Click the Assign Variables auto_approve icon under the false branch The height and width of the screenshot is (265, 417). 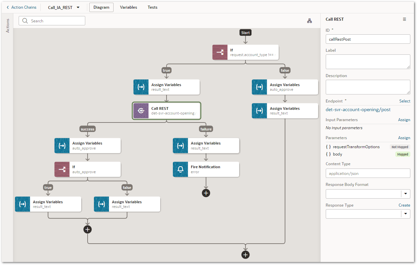tap(259, 87)
